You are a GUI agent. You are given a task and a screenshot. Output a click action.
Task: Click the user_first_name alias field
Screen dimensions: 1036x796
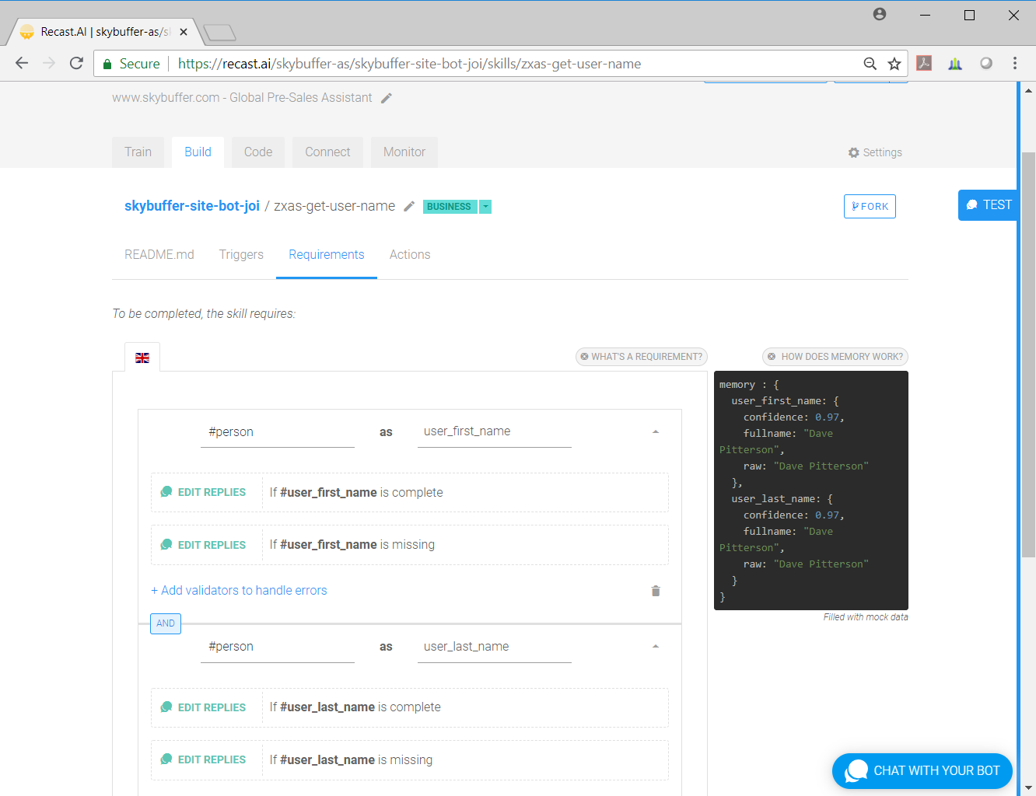(495, 432)
